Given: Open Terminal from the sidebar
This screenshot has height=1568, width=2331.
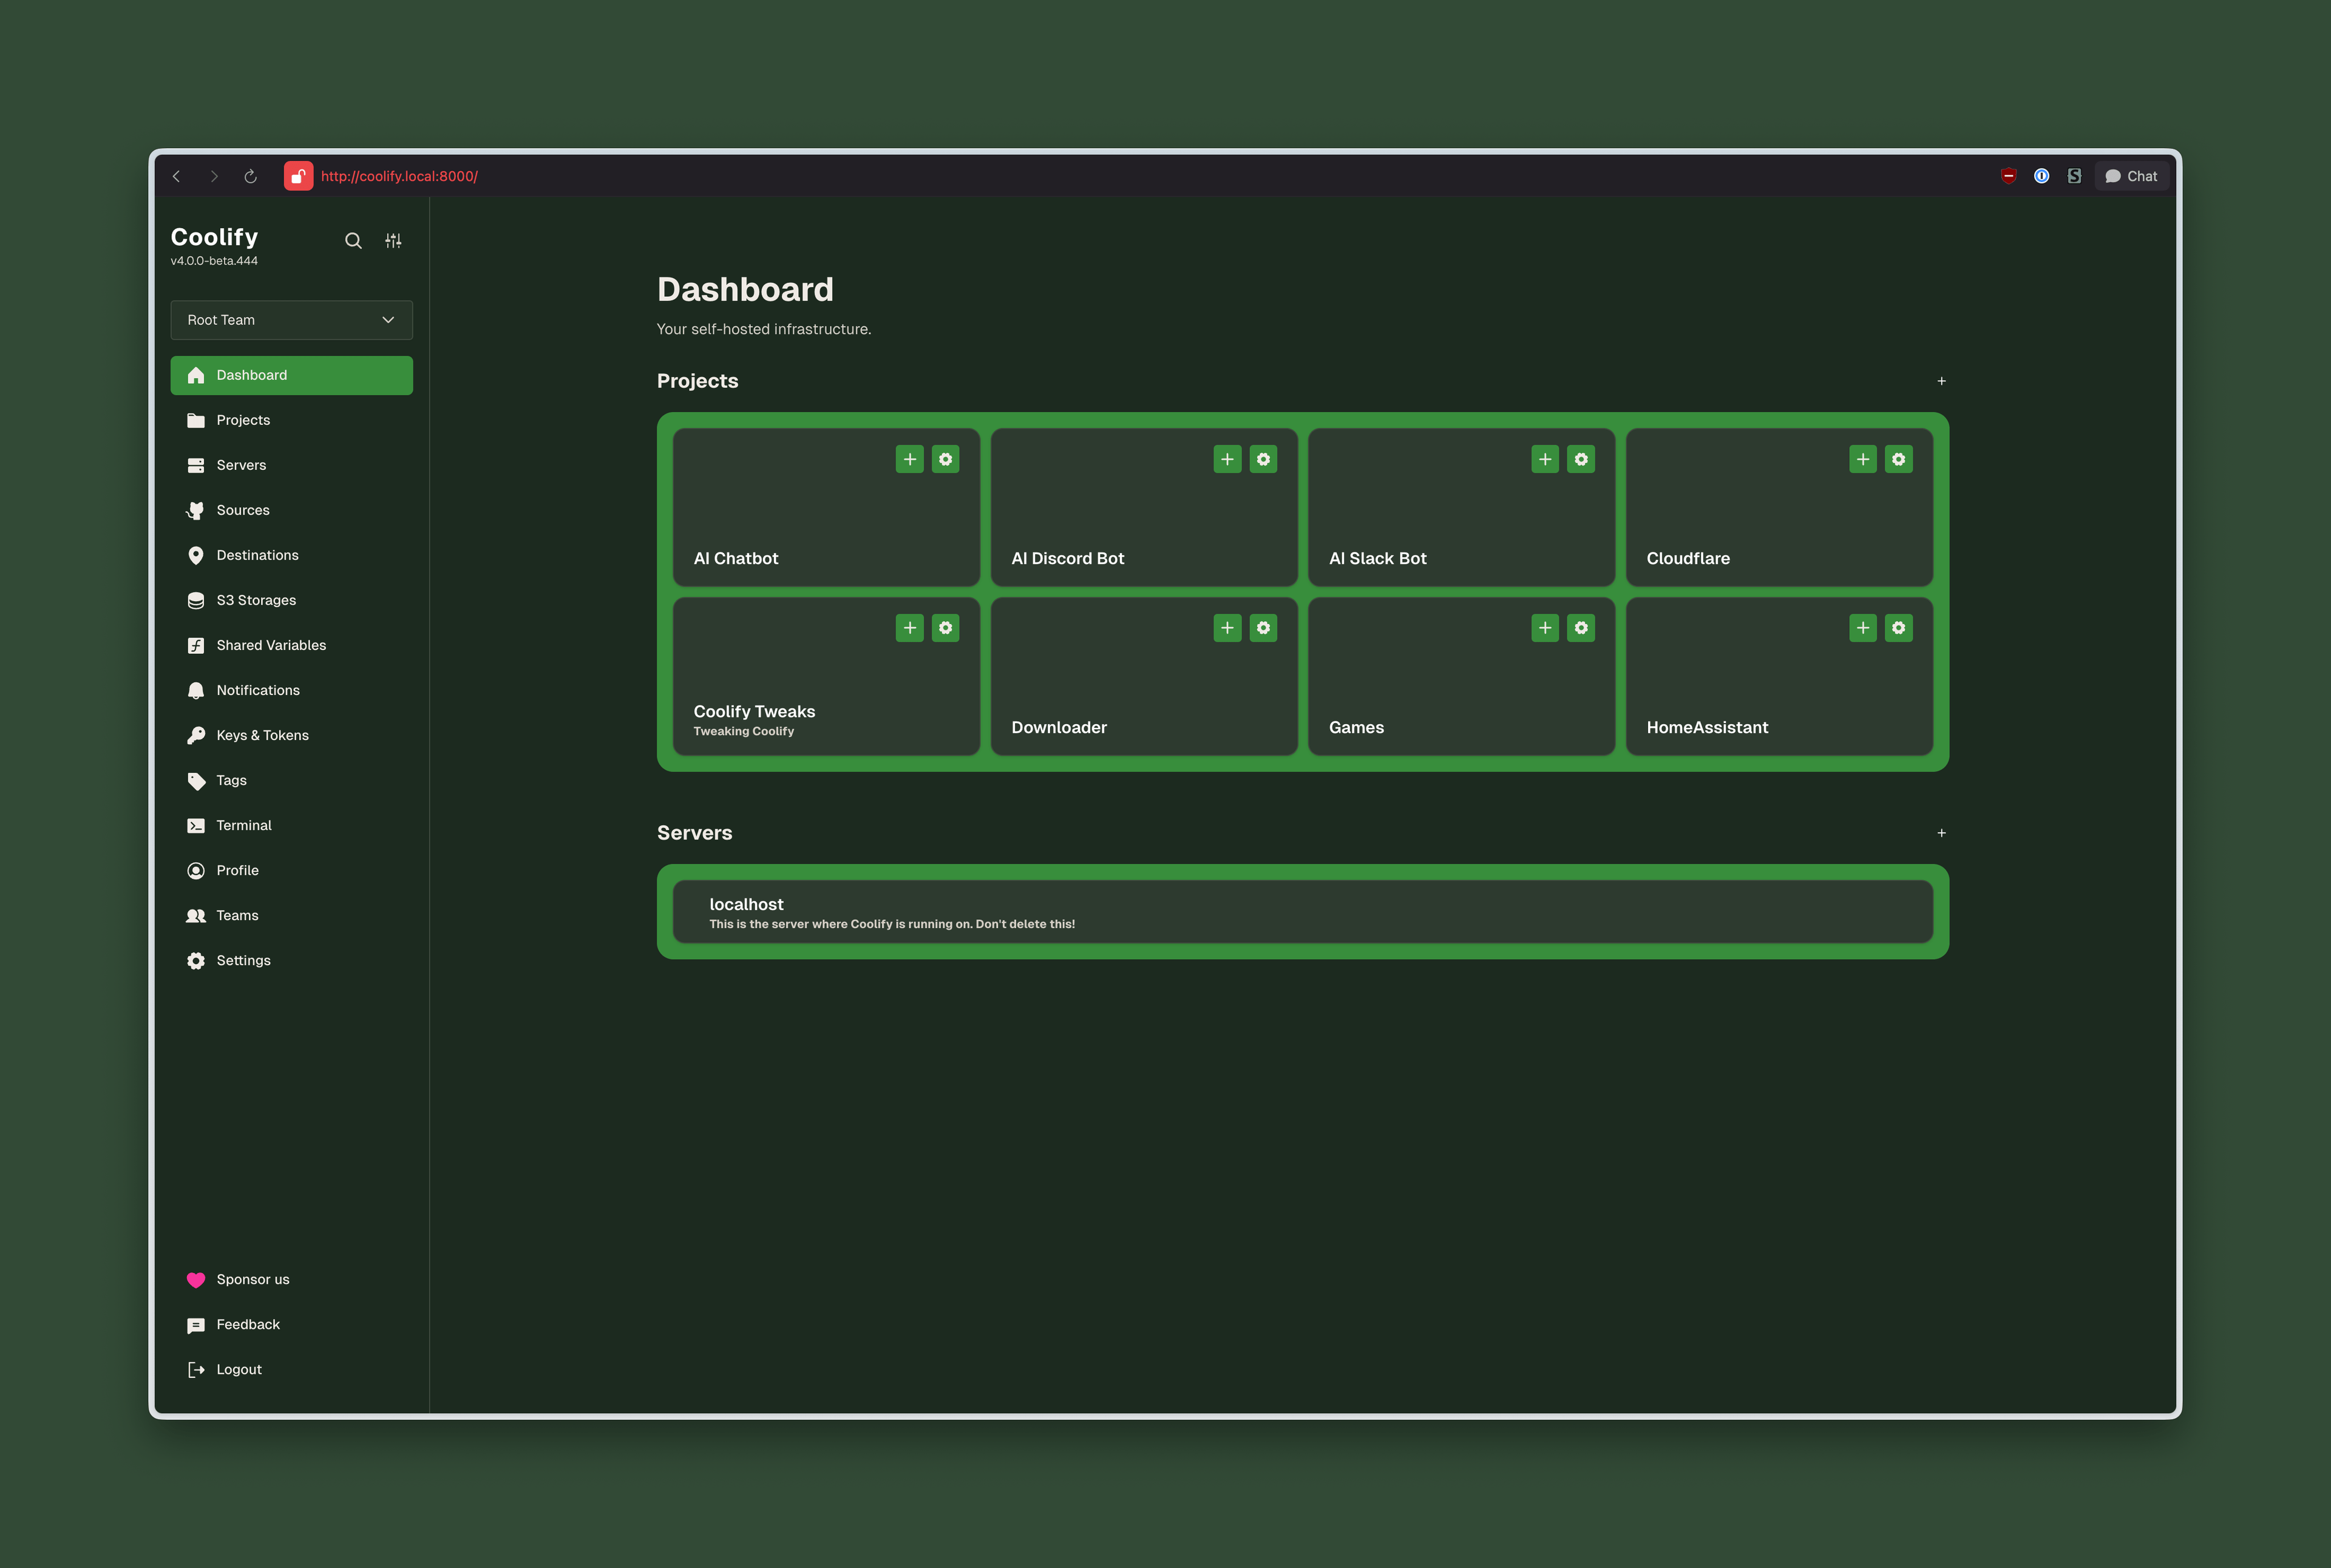Looking at the screenshot, I should click(x=244, y=825).
